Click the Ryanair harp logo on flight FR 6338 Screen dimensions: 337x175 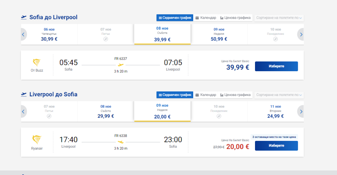[x=37, y=139]
